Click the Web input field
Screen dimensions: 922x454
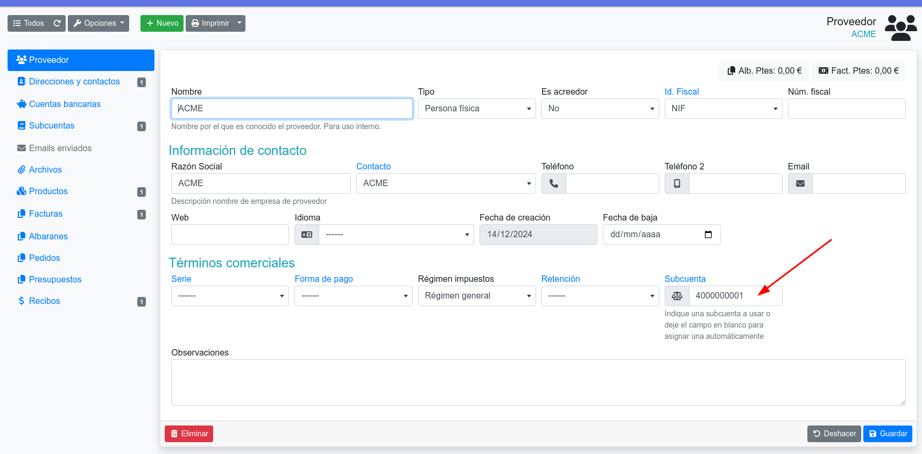coord(230,235)
